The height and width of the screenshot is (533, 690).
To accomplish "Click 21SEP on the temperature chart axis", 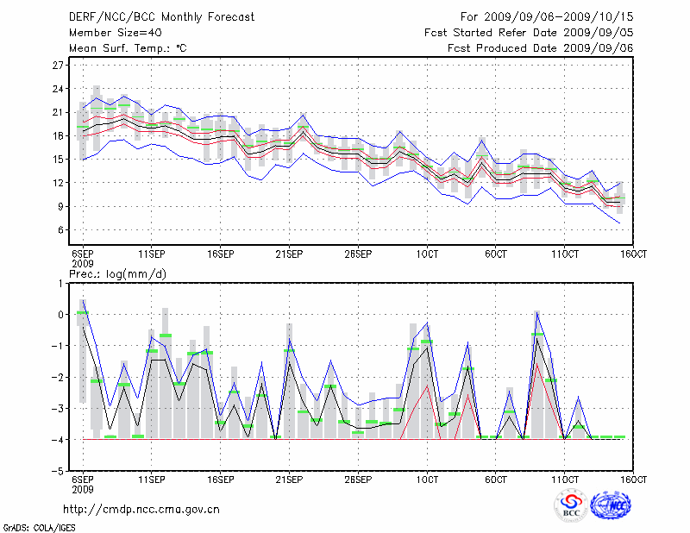I will [288, 254].
